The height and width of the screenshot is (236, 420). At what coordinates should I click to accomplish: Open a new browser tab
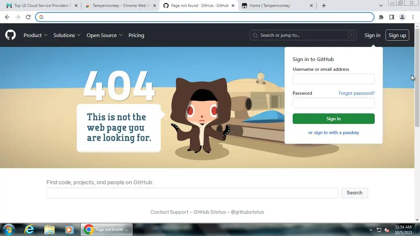[x=324, y=6]
